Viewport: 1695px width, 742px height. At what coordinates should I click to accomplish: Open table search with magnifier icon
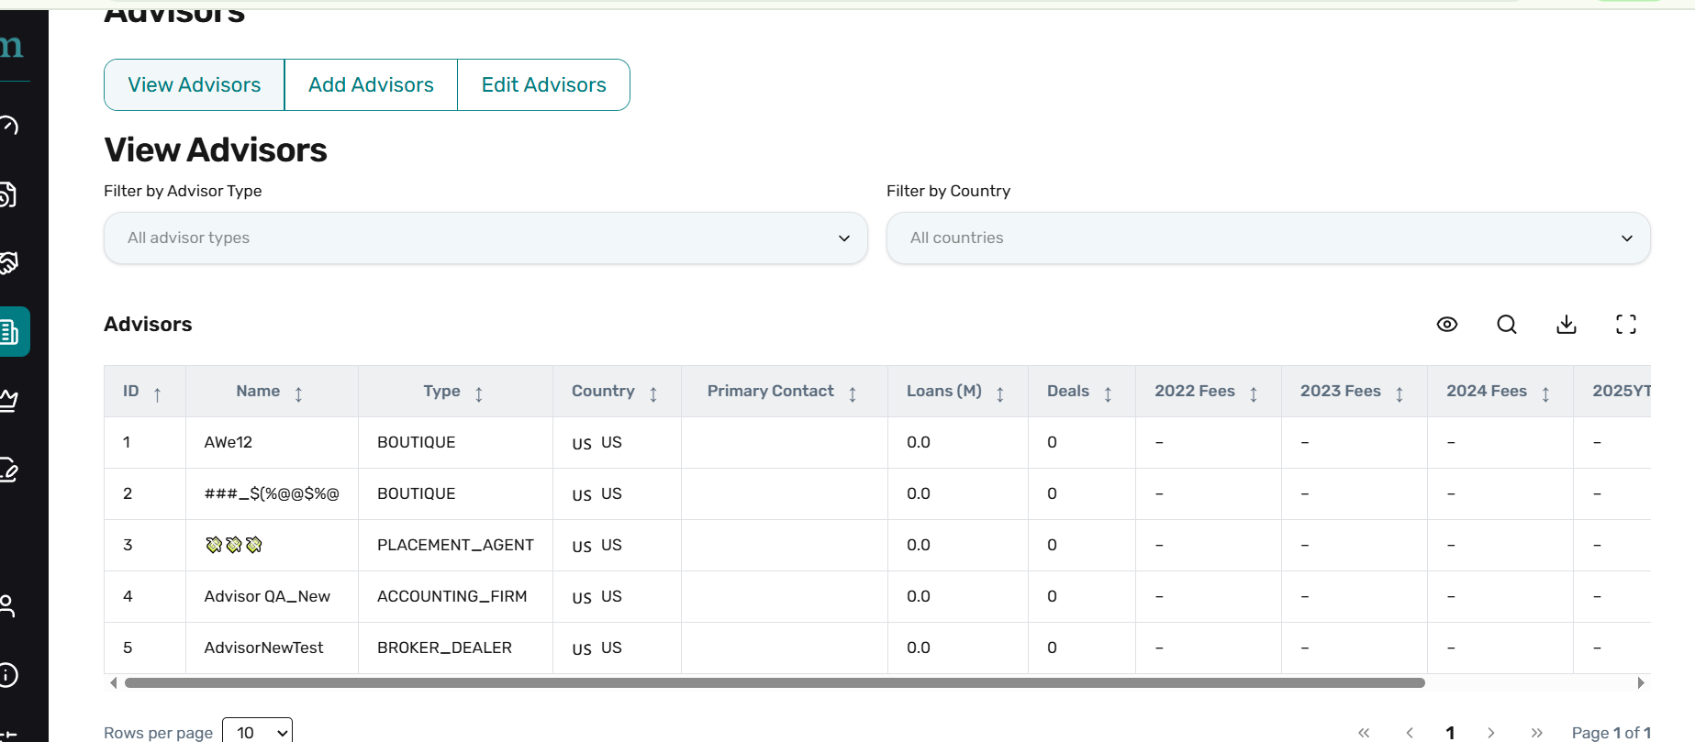coord(1506,324)
